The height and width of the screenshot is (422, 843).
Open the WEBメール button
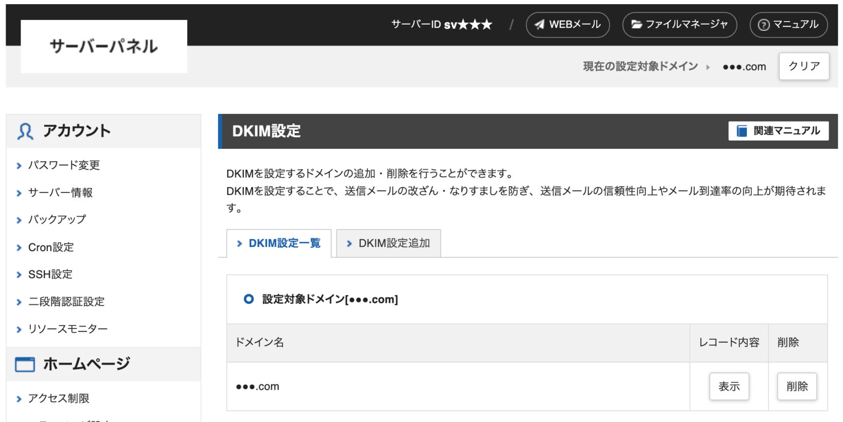pos(567,25)
